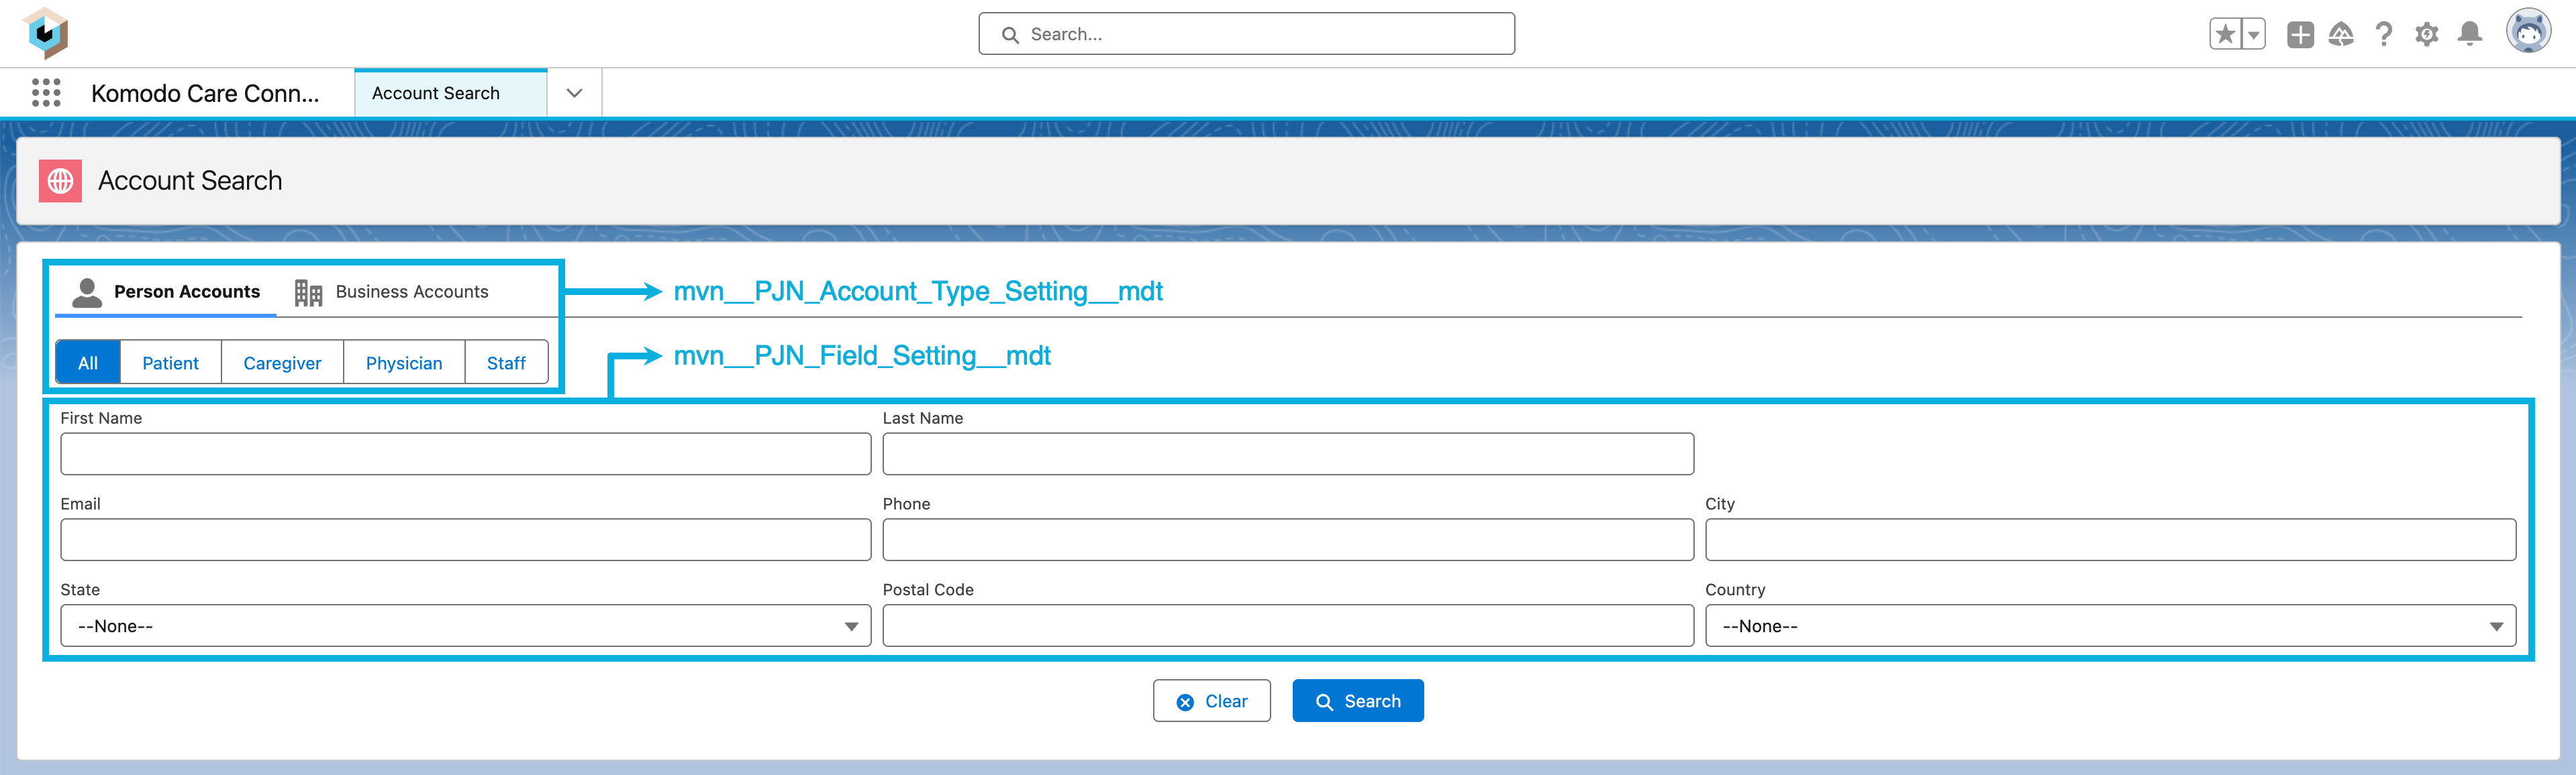Select the Account Search navigation tab
Image resolution: width=2576 pixels, height=775 pixels.
click(451, 93)
